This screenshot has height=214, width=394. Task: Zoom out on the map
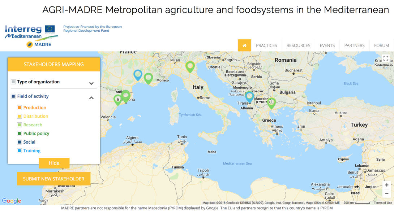coord(387,193)
